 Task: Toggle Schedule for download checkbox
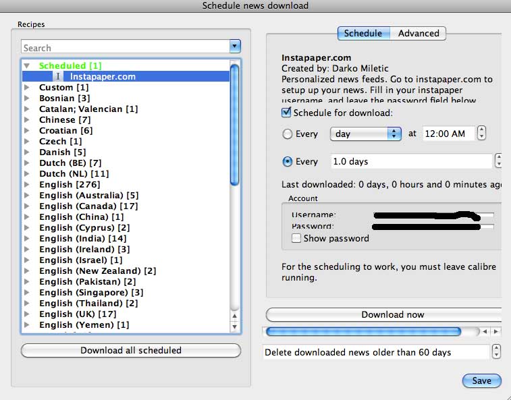click(286, 113)
